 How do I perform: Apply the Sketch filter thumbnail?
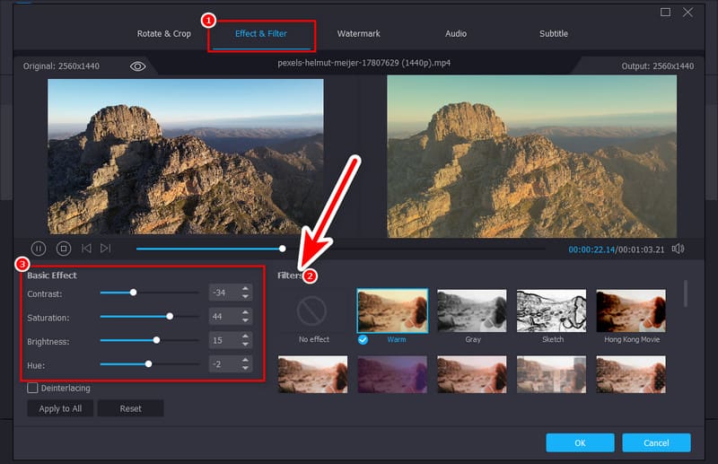(551, 311)
